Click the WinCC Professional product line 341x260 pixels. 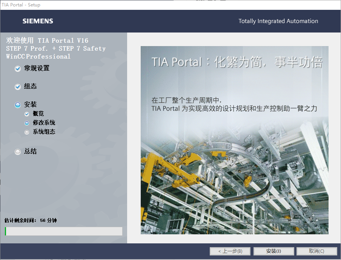(38, 56)
